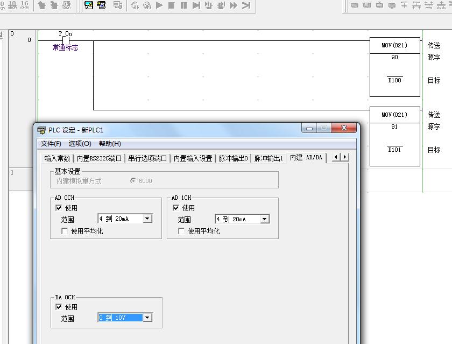This screenshot has height=344, width=452.
Task: Open the 选项(O) menu
Action: [80, 144]
